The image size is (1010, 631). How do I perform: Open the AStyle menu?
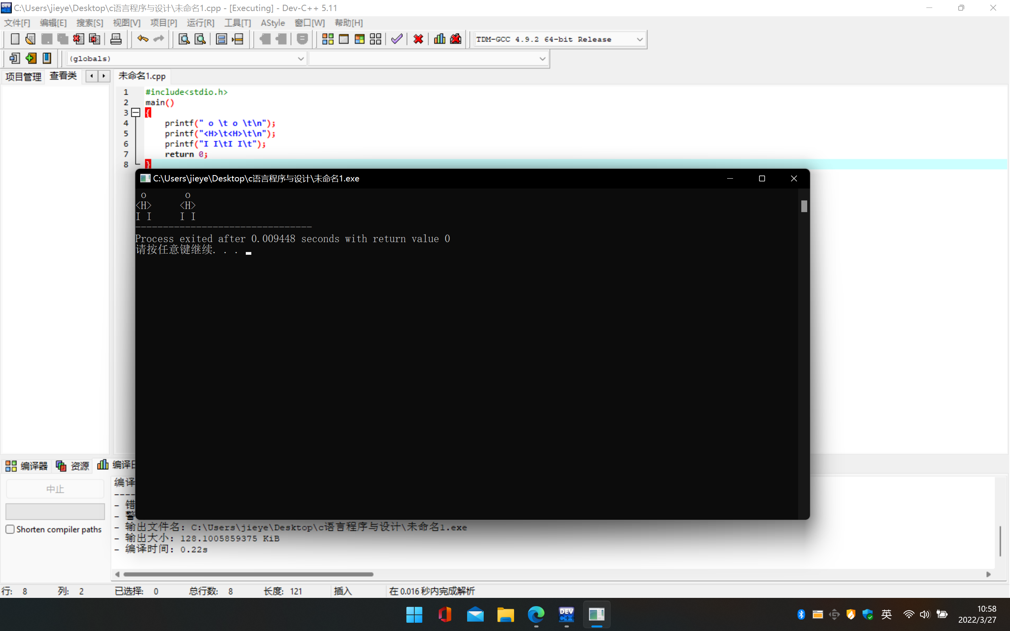coord(273,23)
